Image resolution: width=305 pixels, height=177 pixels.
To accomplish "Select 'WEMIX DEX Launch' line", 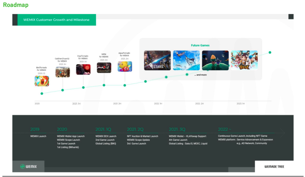I will pos(106,136).
